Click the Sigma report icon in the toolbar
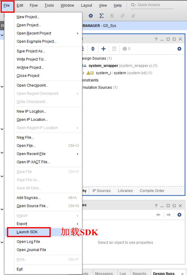 coord(101,16)
